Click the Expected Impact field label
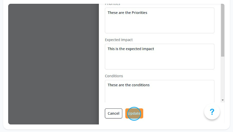The width and height of the screenshot is (233, 132). [119, 40]
